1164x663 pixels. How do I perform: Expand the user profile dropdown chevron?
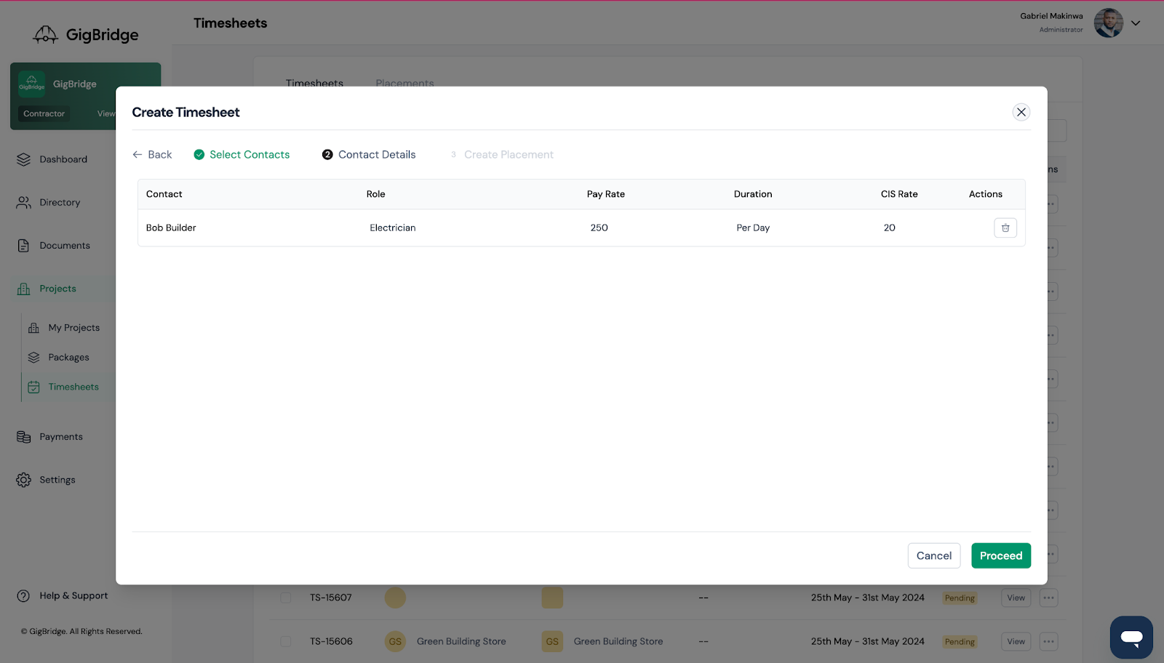coord(1136,23)
